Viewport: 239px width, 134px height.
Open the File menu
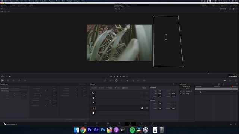[x=18, y=1]
